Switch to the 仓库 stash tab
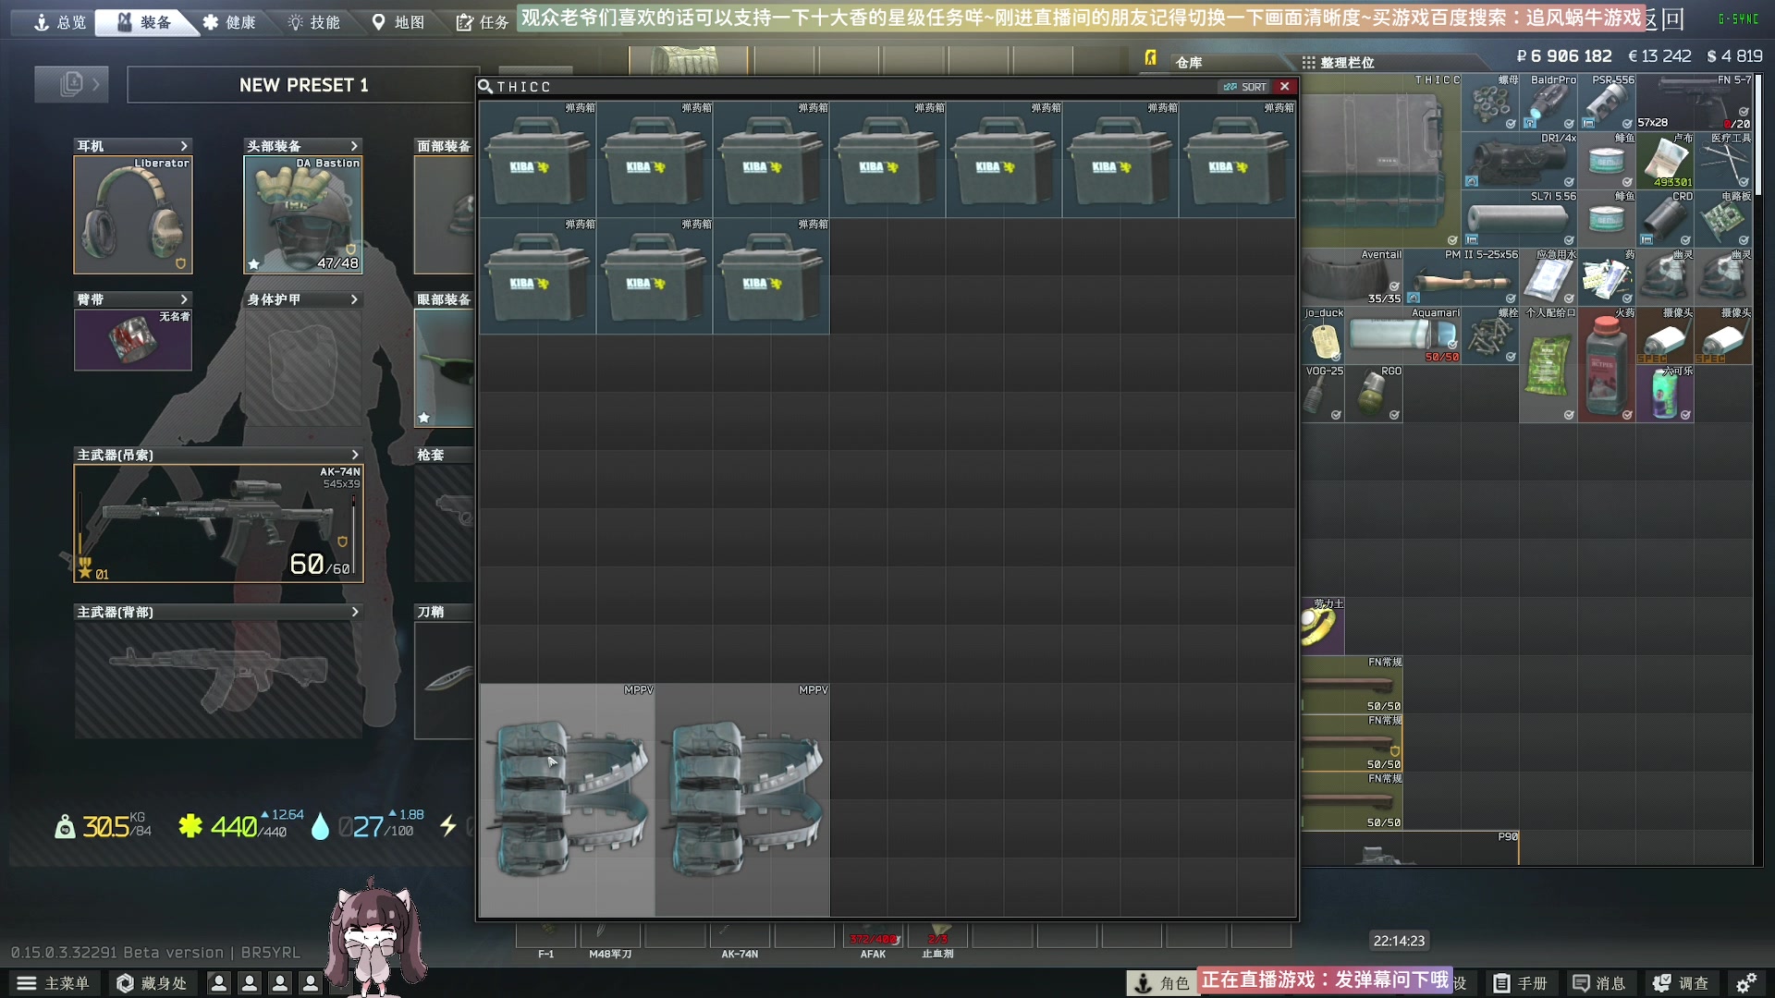 1188,62
